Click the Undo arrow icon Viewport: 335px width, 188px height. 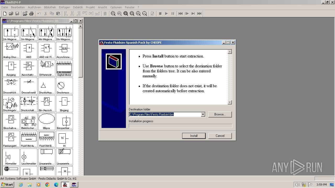[x=39, y=14]
